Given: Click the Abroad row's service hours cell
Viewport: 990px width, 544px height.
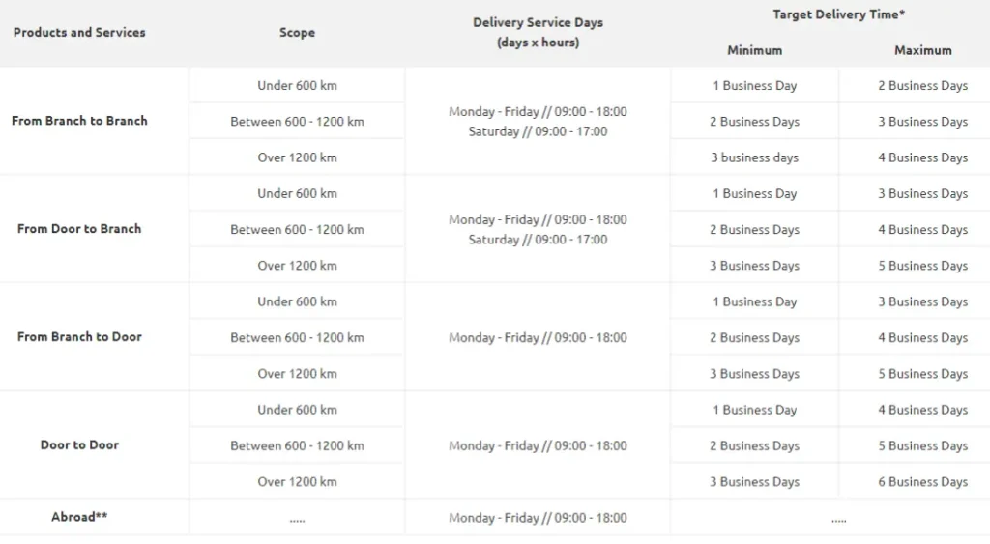Looking at the screenshot, I should click(538, 518).
